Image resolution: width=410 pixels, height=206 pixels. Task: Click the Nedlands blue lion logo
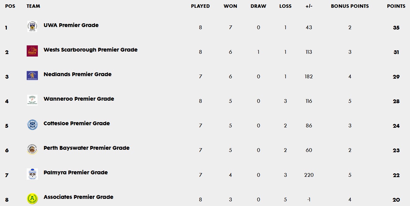pos(32,76)
